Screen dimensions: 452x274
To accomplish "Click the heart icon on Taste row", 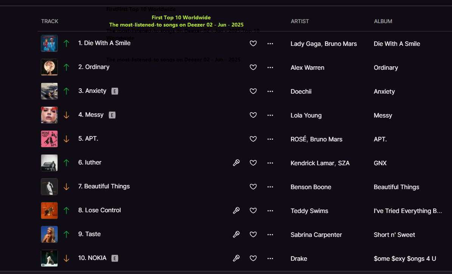I will click(253, 235).
